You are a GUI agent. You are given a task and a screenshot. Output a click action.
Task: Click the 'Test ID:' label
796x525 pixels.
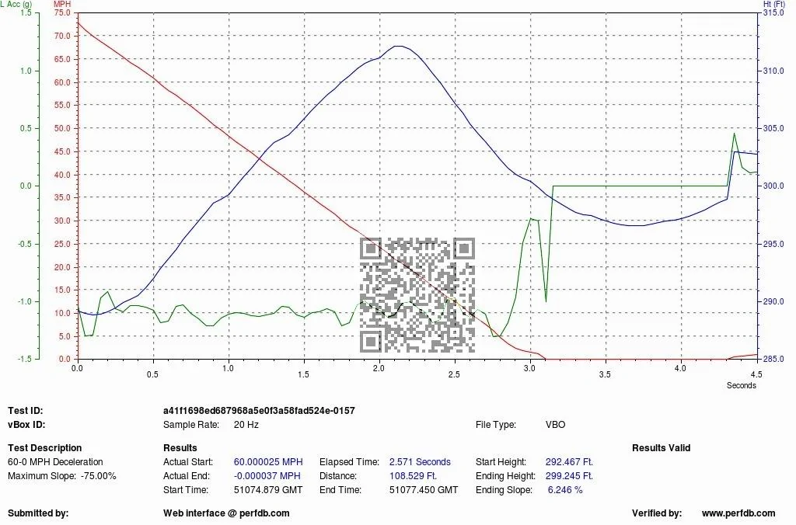(26, 410)
